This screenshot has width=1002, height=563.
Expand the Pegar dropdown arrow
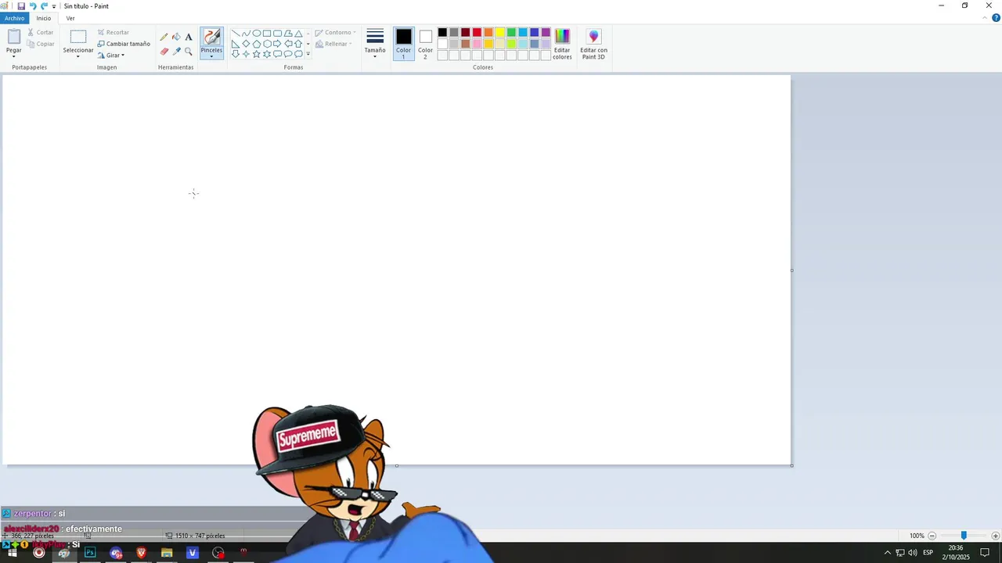pyautogui.click(x=14, y=56)
